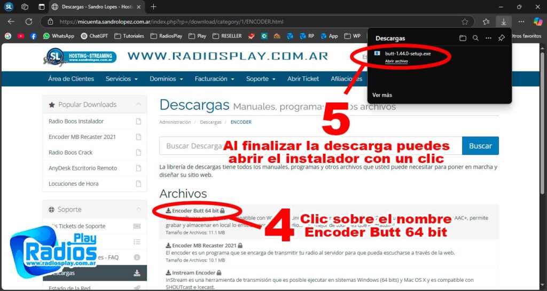
Task: Click the blue Buscar button
Action: (480, 146)
